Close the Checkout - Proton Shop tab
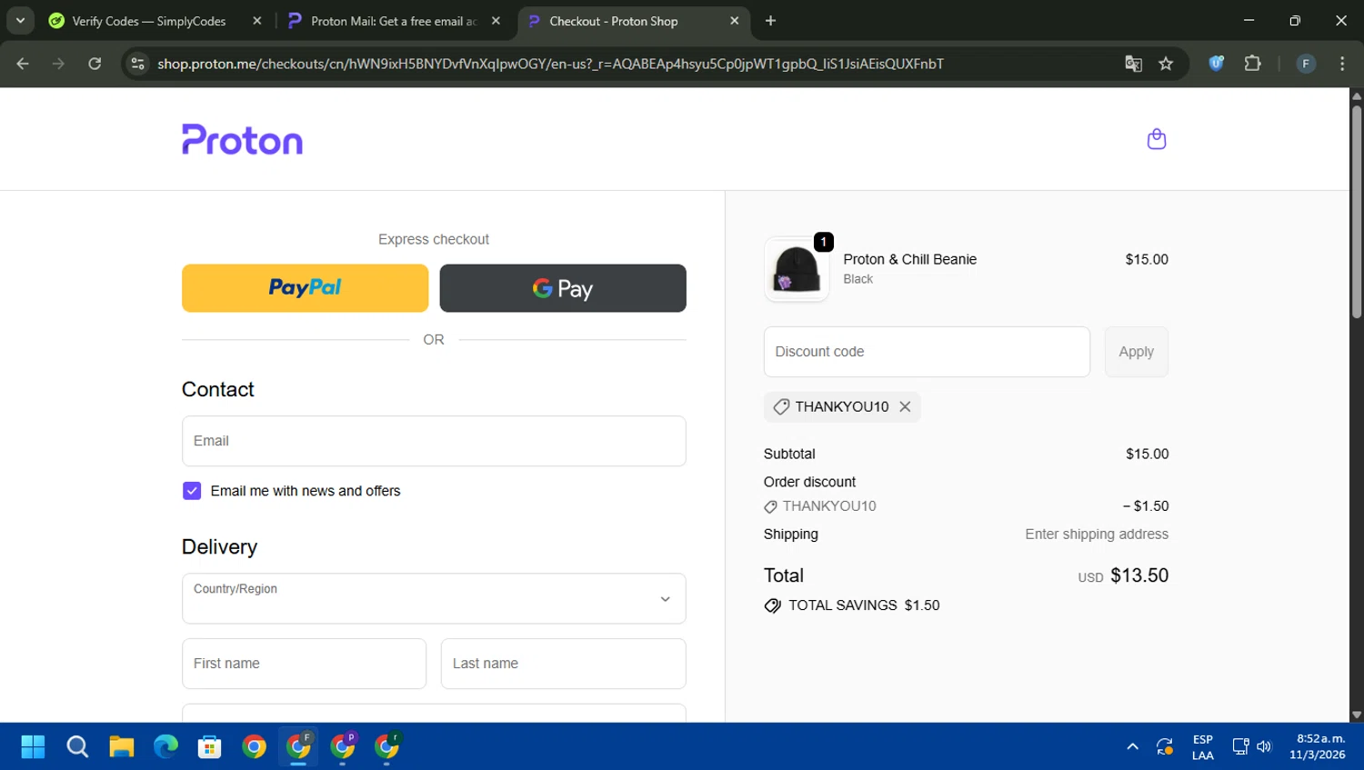The width and height of the screenshot is (1364, 770). point(735,21)
